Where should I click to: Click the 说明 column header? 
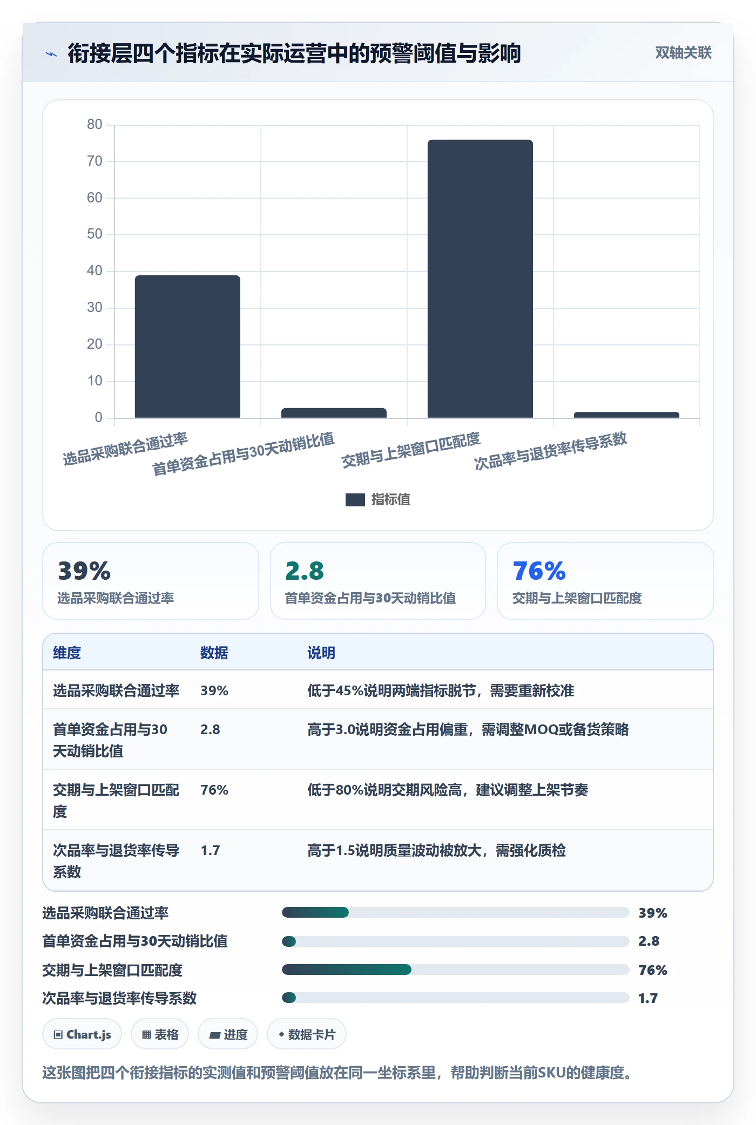tap(321, 653)
